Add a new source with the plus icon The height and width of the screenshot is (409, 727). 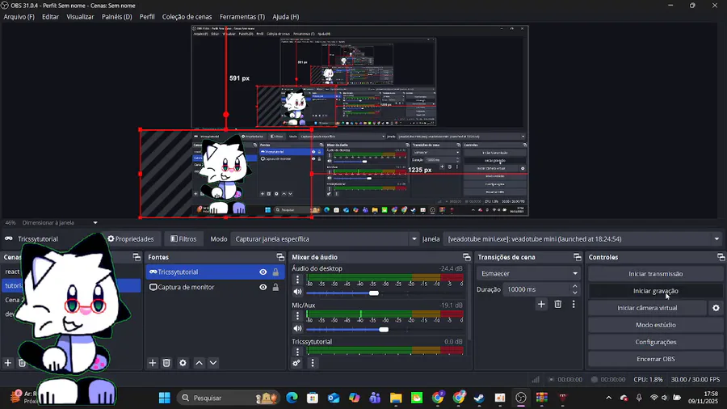pyautogui.click(x=152, y=363)
